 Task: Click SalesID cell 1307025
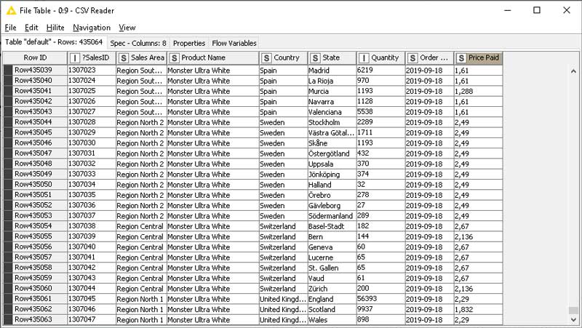(92, 91)
